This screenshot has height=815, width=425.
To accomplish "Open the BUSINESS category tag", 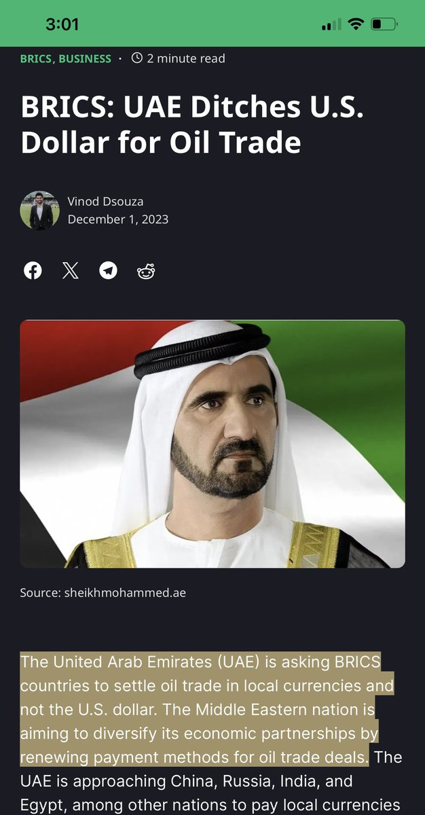I will tap(85, 58).
